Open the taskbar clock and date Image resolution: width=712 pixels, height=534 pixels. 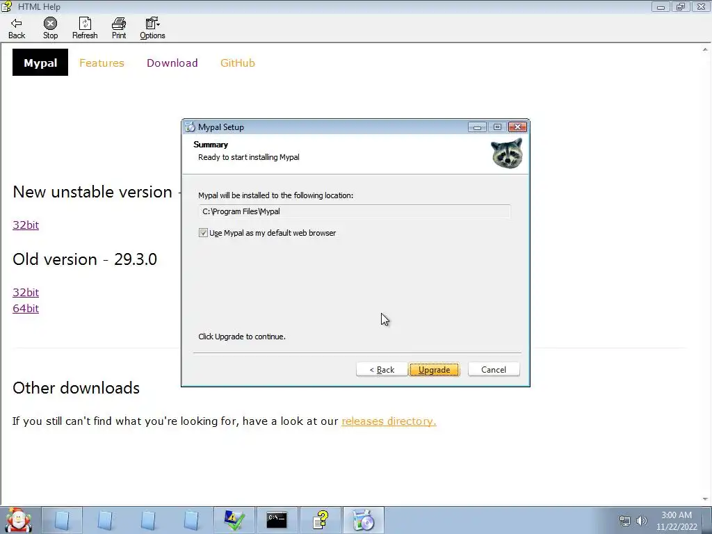[x=676, y=521]
